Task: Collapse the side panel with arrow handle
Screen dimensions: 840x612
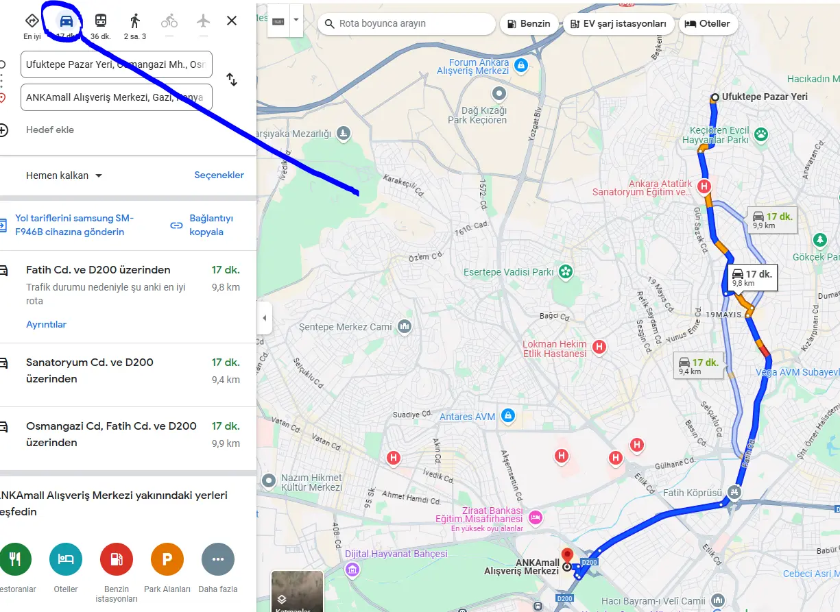Action: coord(265,318)
